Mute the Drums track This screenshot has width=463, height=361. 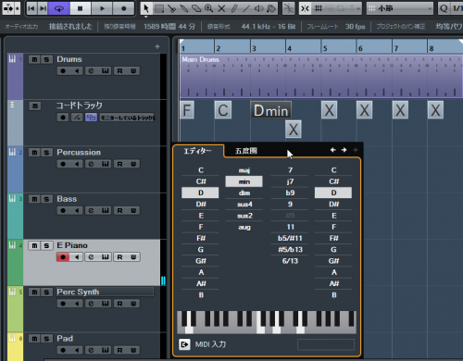pyautogui.click(x=34, y=59)
